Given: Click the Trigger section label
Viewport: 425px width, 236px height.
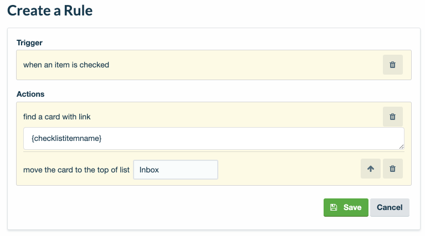Looking at the screenshot, I should pos(29,43).
